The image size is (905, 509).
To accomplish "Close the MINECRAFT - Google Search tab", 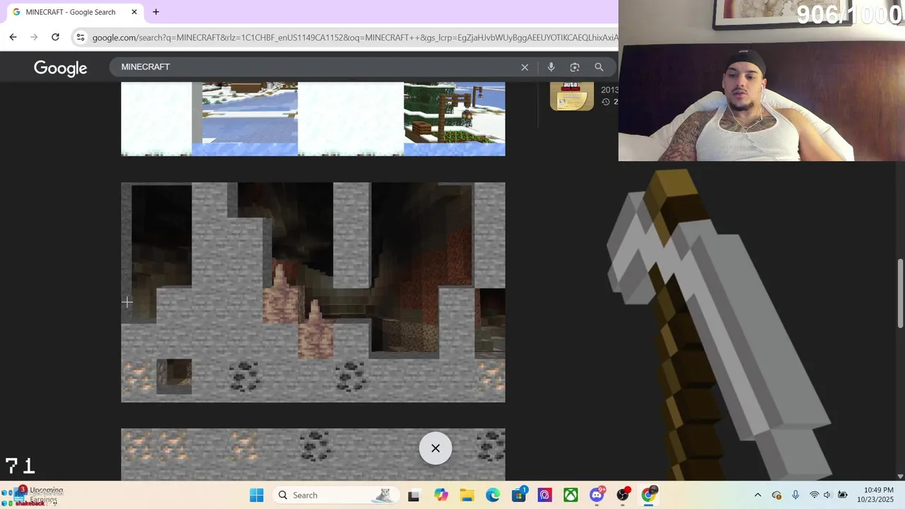I will tap(134, 12).
